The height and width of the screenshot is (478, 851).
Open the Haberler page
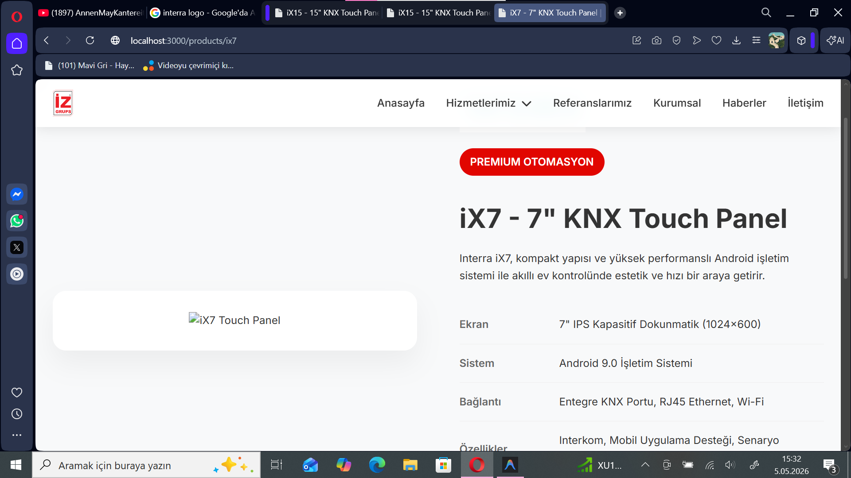744,103
